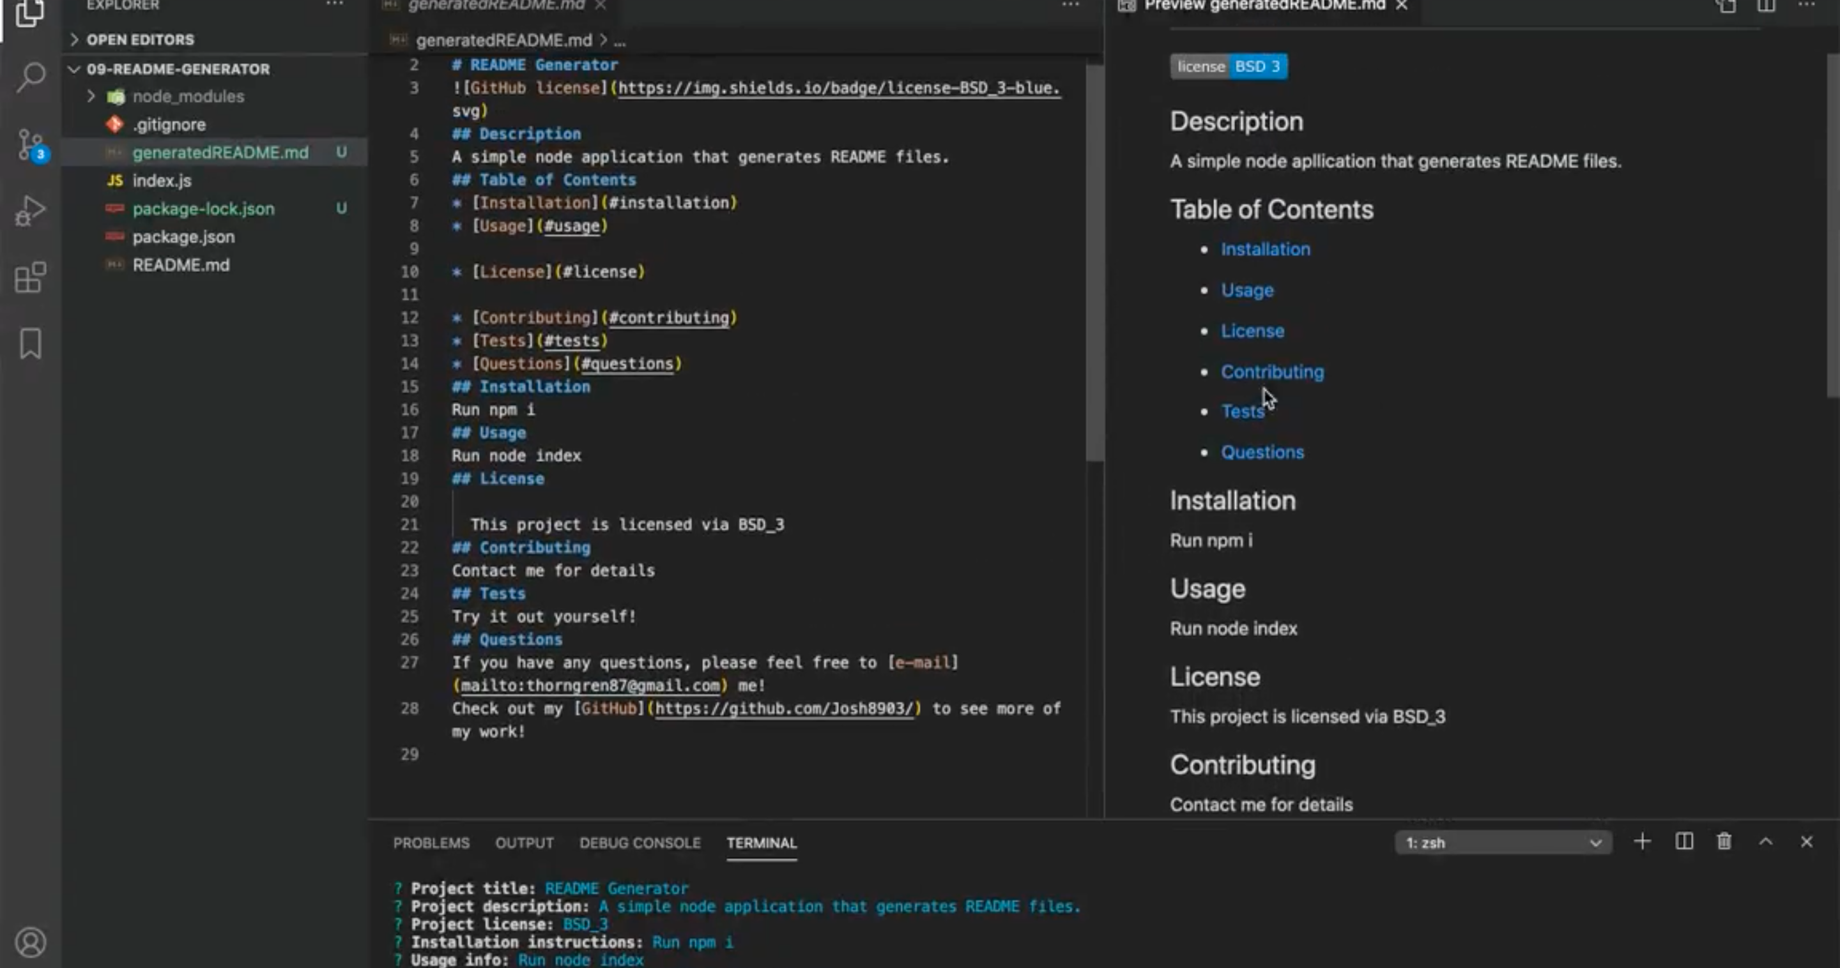Viewport: 1840px width, 968px height.
Task: Select the Preview generatedREADME.md tab
Action: tap(1263, 5)
